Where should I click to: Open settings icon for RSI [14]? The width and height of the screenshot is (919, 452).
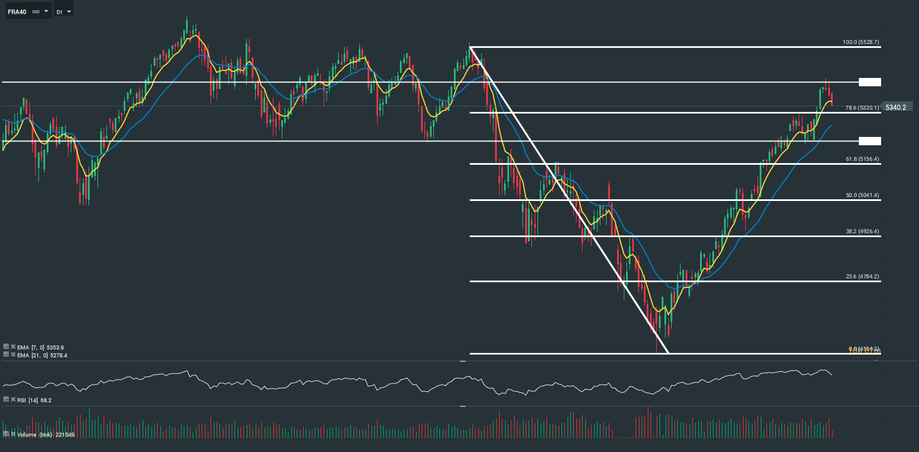6,399
